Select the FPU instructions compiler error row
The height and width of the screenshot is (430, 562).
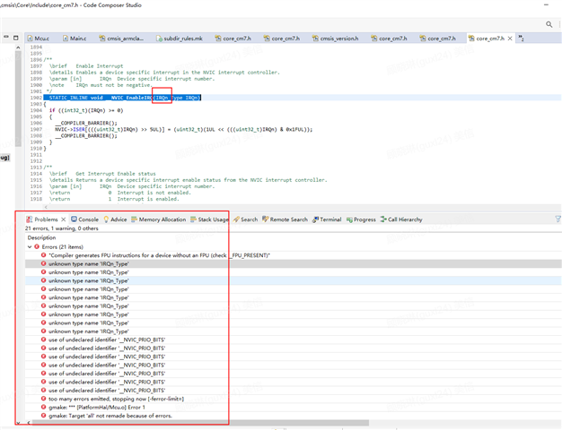[294, 255]
